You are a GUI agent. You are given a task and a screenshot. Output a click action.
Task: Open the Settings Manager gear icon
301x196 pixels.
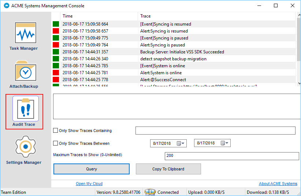coord(26,147)
